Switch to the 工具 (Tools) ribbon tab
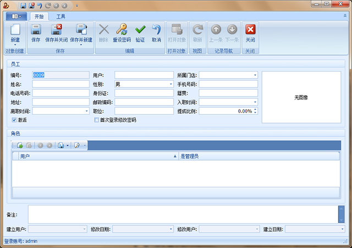352x248 pixels. tap(61, 16)
